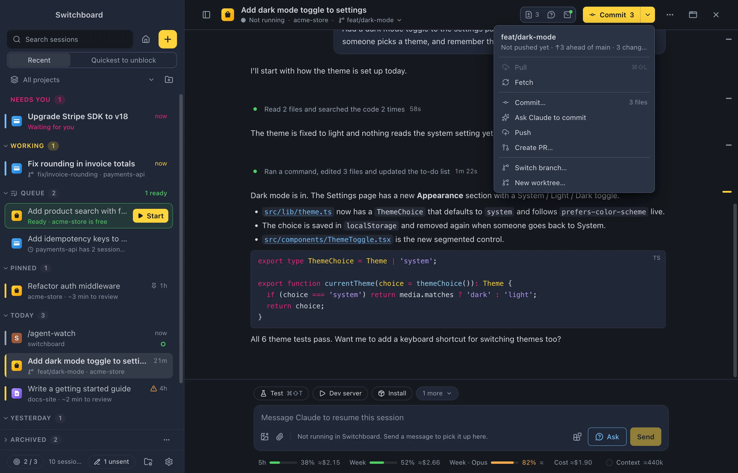
Task: Open the settings gear in the sidebar footer
Action: pos(169,461)
